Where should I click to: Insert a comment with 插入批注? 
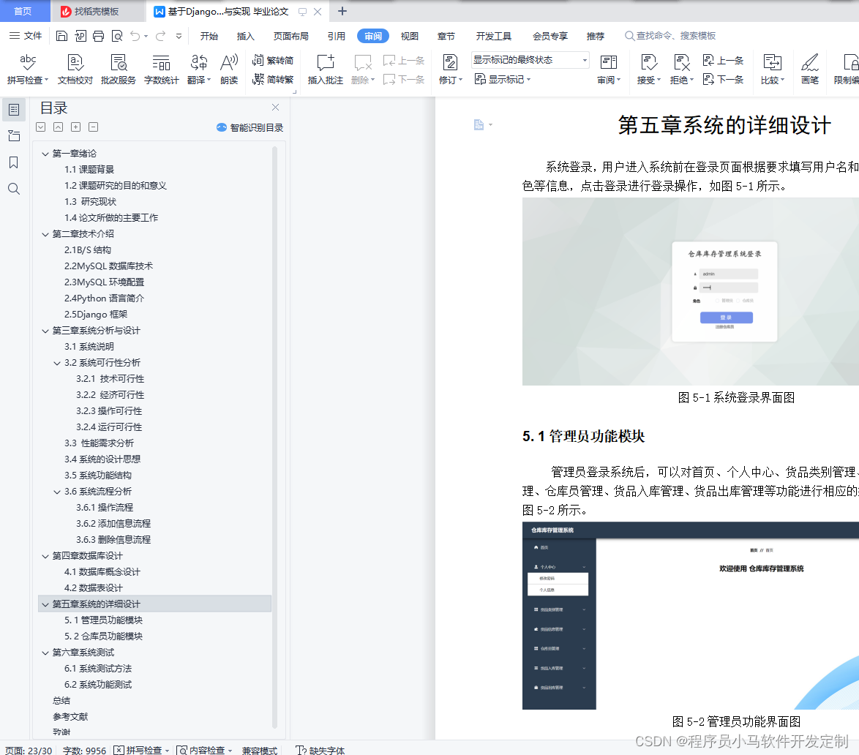(324, 69)
